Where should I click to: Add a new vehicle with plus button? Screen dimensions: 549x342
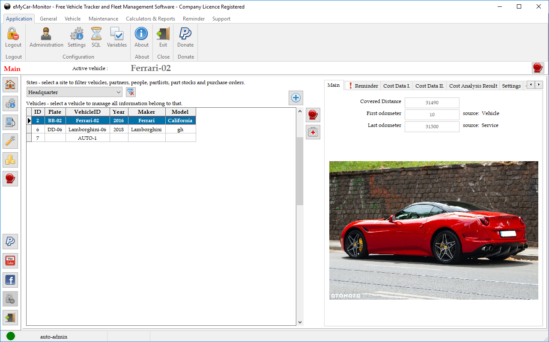click(296, 98)
